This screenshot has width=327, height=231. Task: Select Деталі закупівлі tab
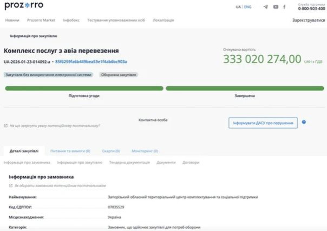point(24,151)
